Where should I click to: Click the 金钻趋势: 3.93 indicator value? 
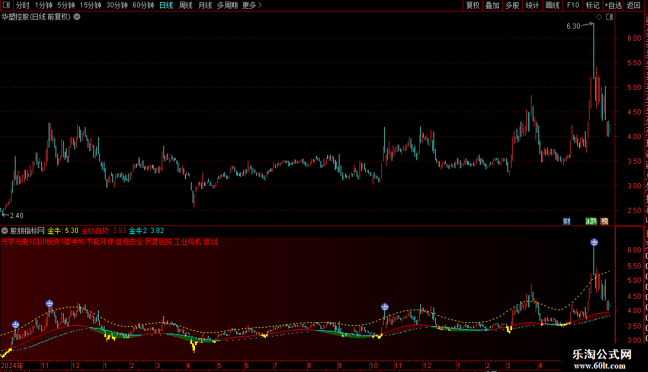pyautogui.click(x=103, y=231)
